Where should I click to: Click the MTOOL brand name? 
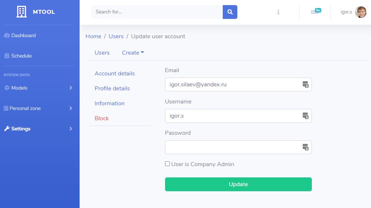pos(44,12)
